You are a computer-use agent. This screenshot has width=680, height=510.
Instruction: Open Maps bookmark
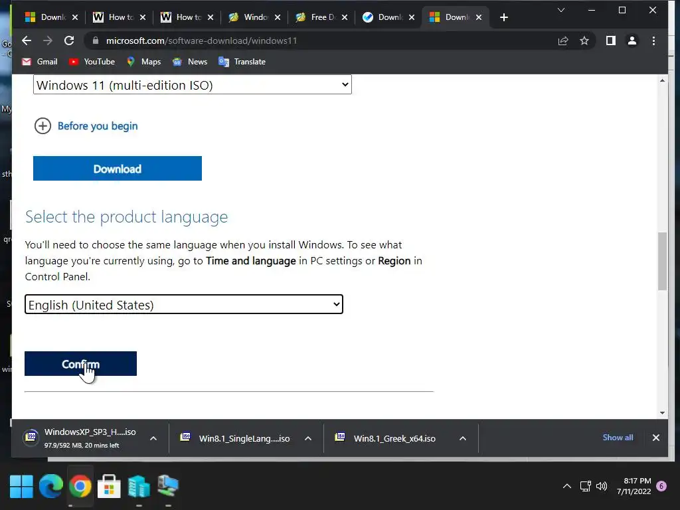[143, 62]
